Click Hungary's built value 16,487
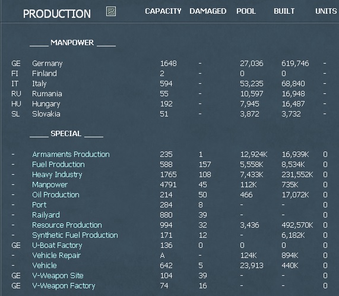339x296 pixels. 293,104
